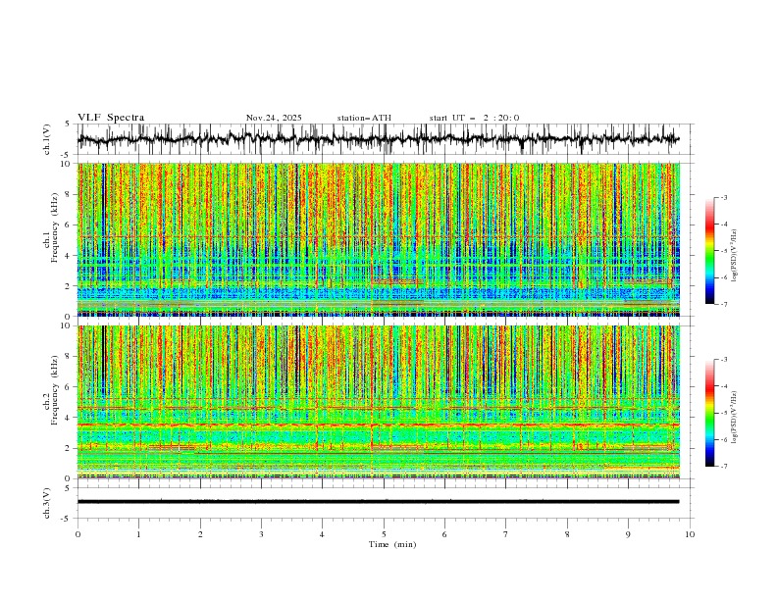Click the 'VLF Spectra' title text
The height and width of the screenshot is (600, 777).
(111, 118)
